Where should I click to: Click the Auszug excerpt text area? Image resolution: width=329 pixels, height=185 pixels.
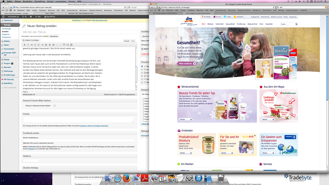78,120
